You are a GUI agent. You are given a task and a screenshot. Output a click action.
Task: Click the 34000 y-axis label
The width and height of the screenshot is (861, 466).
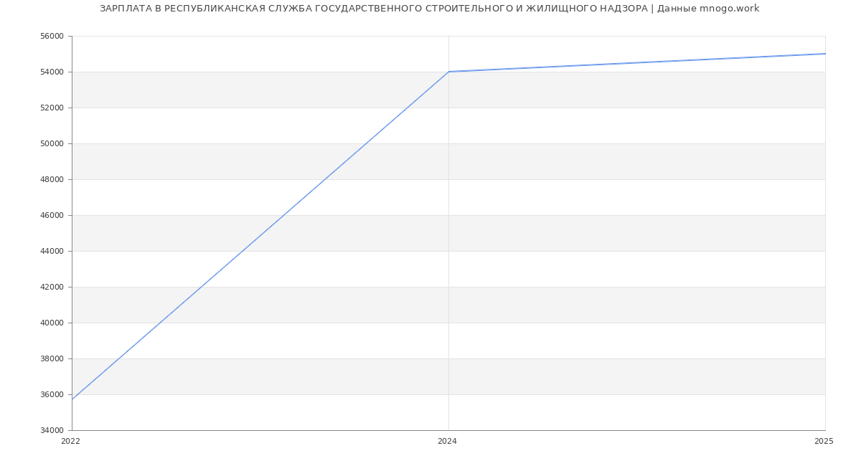[52, 431]
